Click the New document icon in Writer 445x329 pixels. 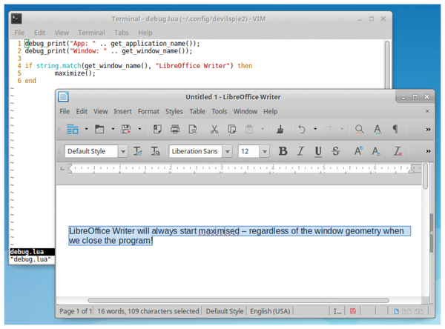pos(73,130)
